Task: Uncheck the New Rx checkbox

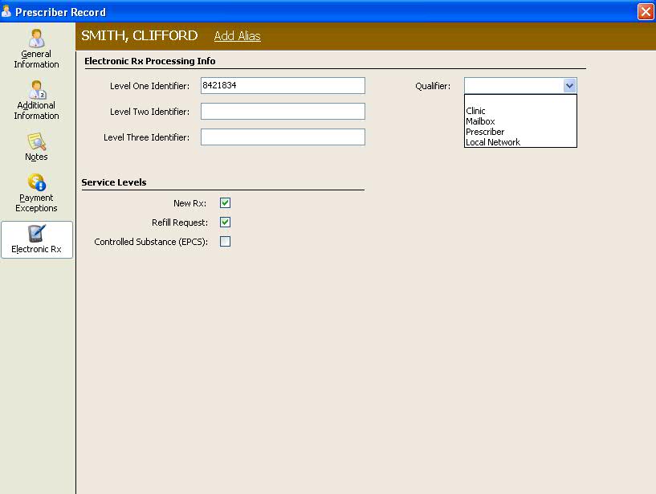Action: coord(226,203)
